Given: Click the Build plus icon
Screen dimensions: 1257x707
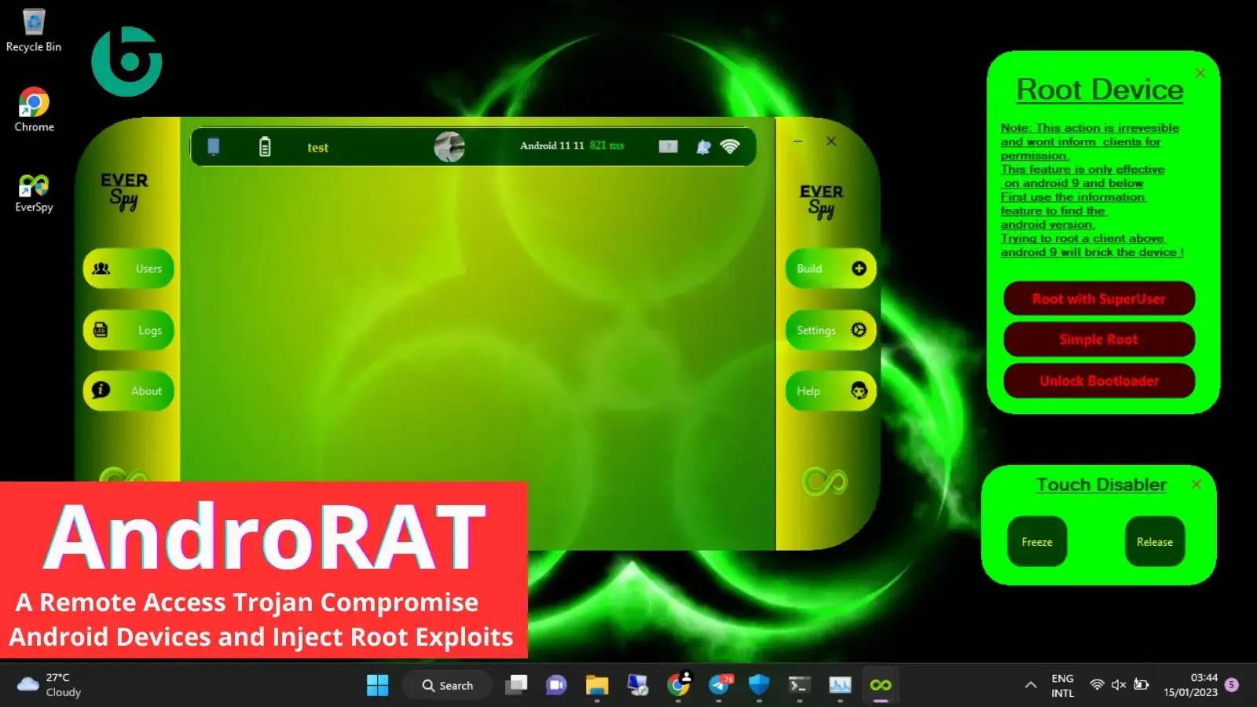Looking at the screenshot, I should [x=858, y=269].
